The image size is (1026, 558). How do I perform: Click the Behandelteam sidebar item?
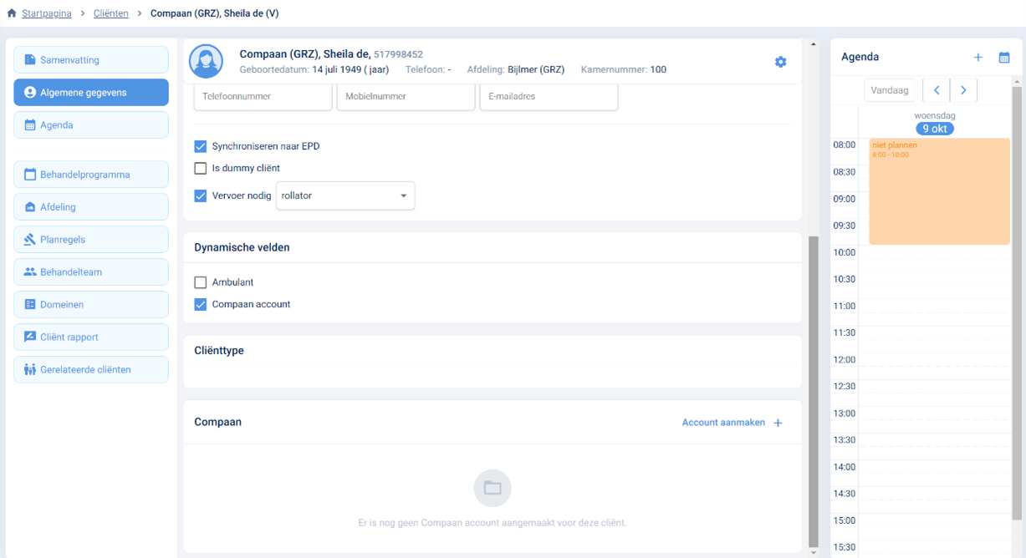coord(91,272)
